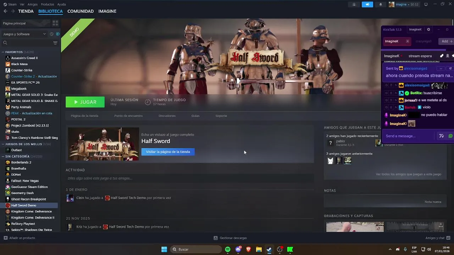Collapse the pinned message in KickTalk

click(441, 68)
